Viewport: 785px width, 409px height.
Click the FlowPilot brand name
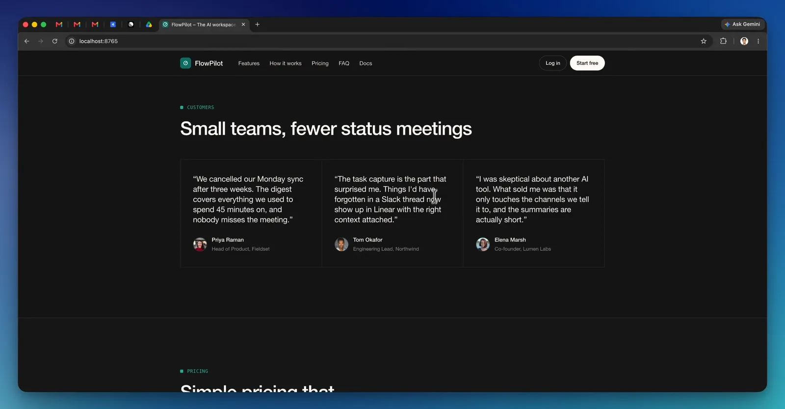coord(209,63)
